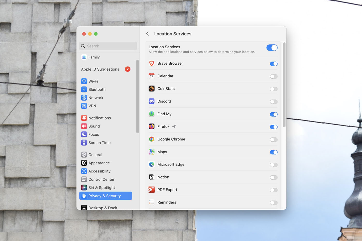Click the Brave Browser lion icon

click(x=152, y=63)
